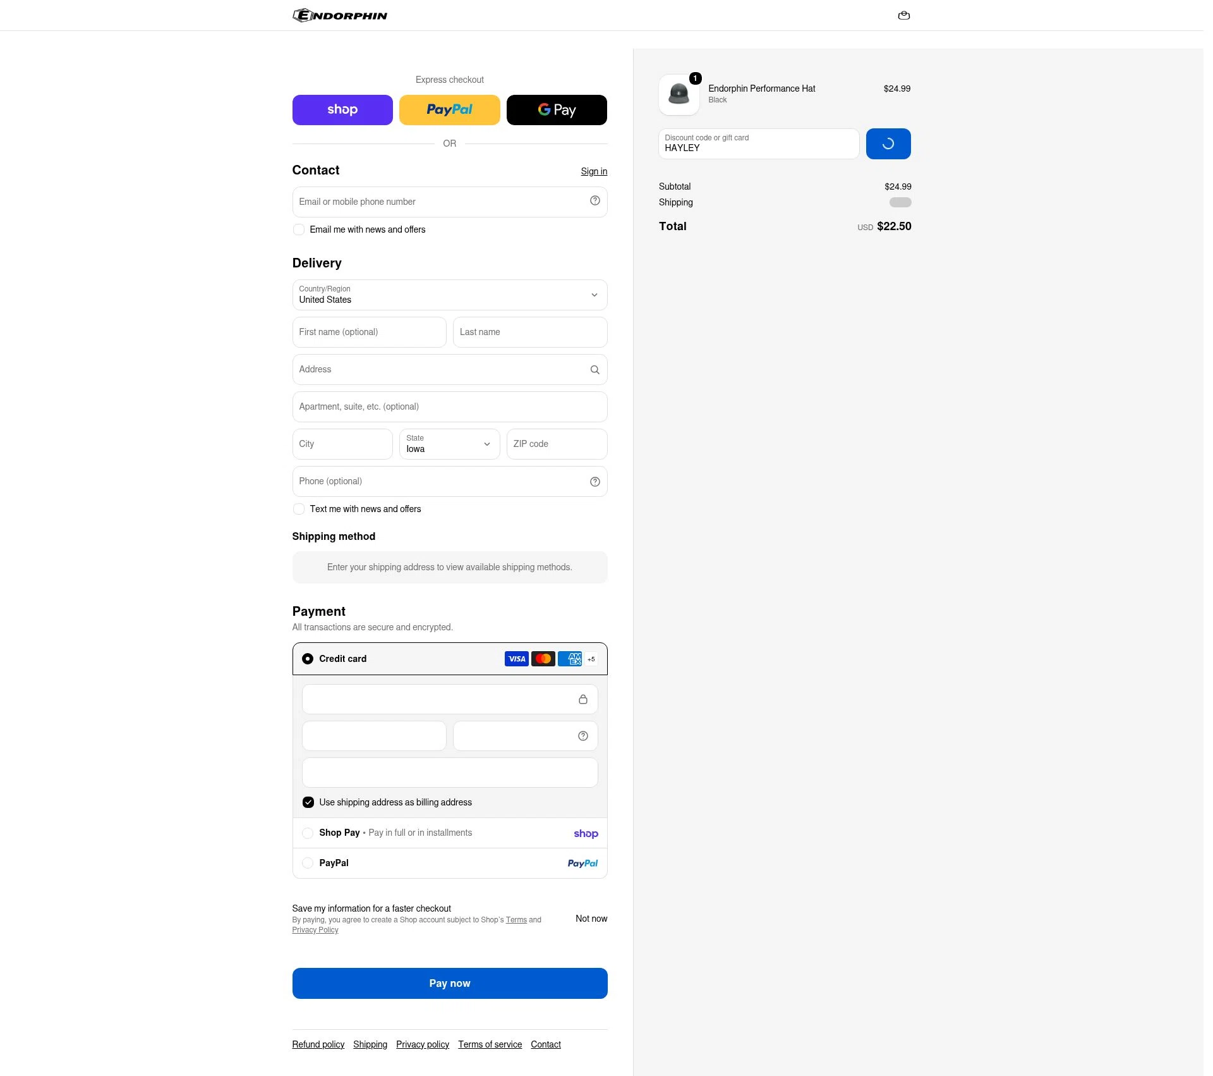Open the State dropdown showing Iowa

point(449,444)
